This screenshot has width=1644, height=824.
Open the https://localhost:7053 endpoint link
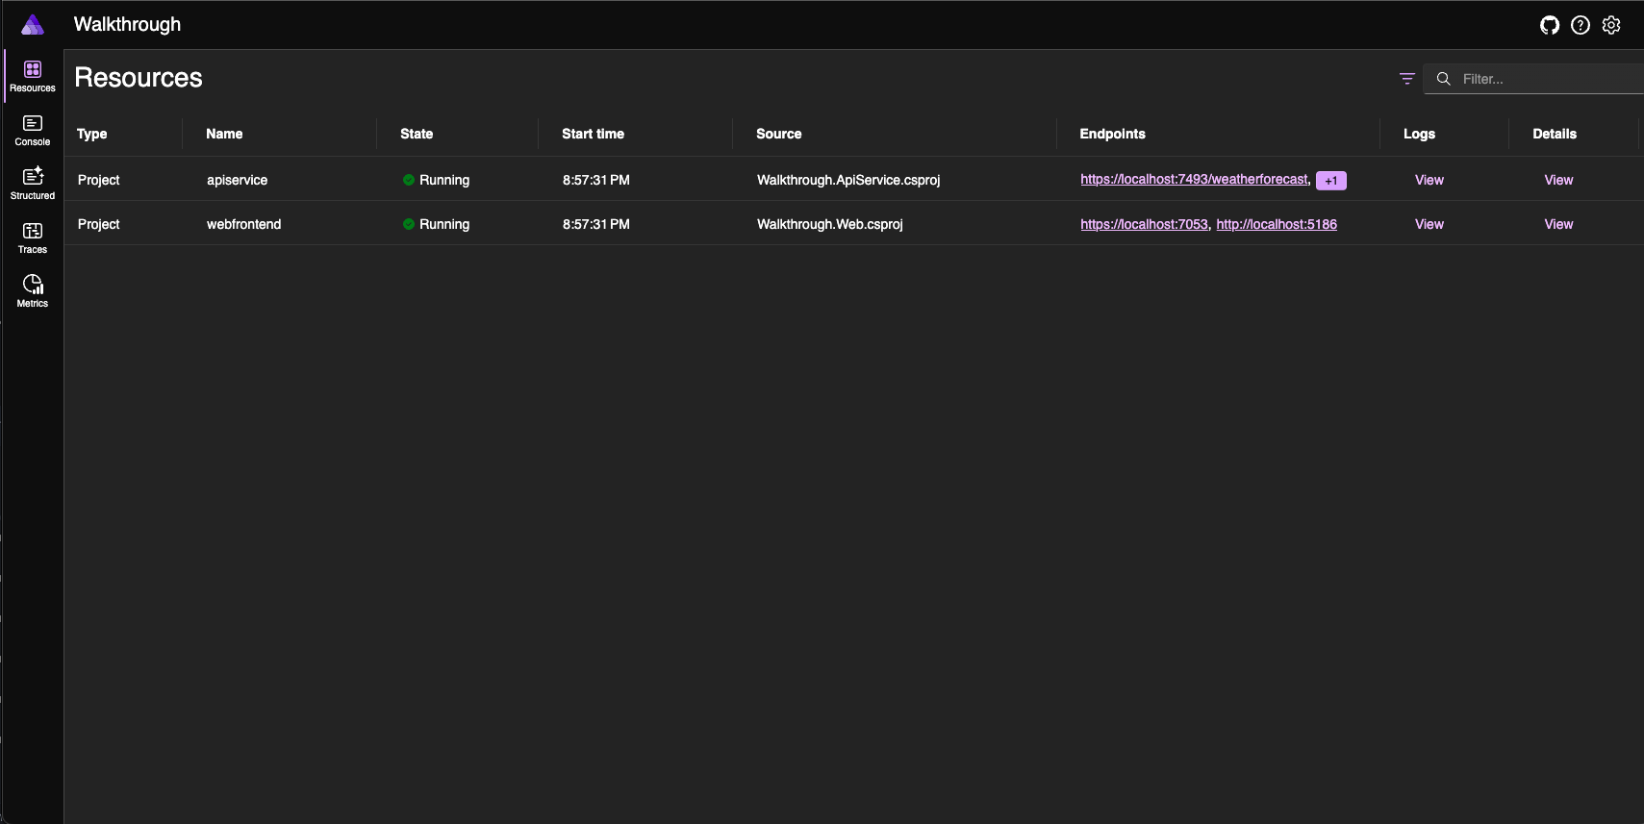tap(1144, 224)
